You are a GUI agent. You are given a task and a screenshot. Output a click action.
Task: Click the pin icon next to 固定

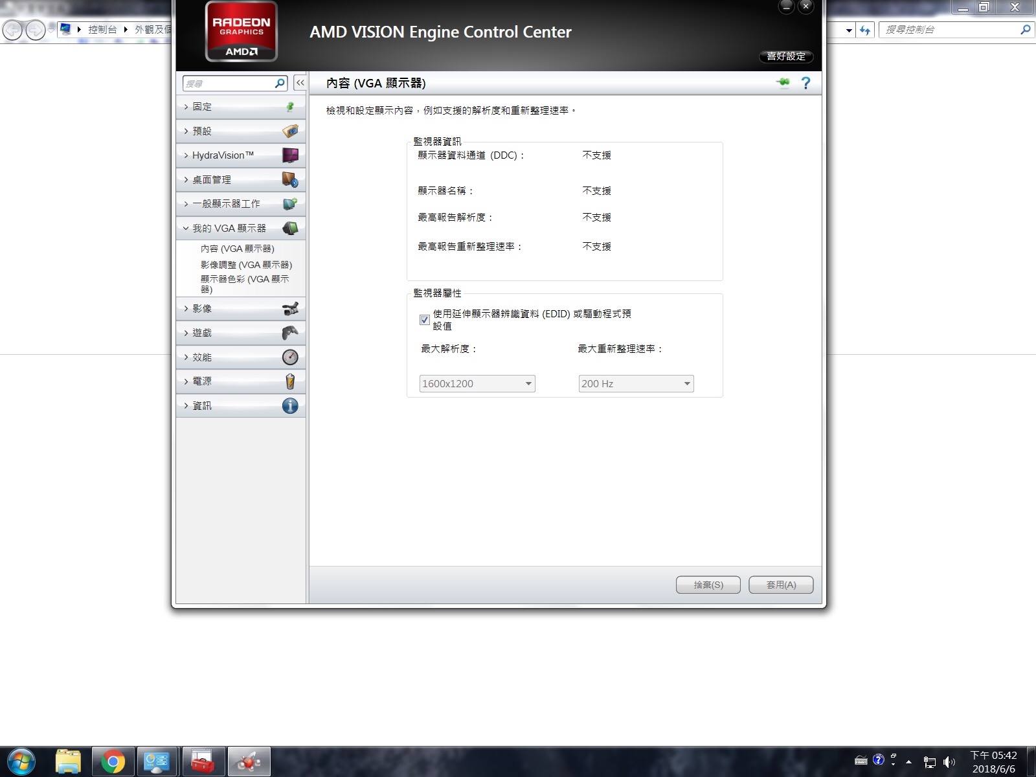tap(290, 107)
